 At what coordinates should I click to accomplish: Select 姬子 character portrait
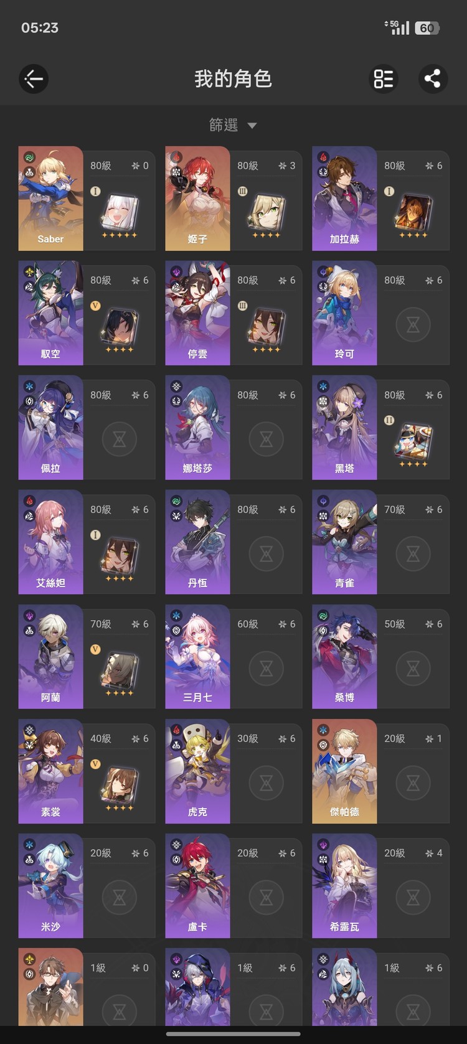[197, 199]
